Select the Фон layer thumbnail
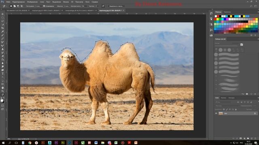The height and width of the screenshot is (145, 259). [221, 113]
